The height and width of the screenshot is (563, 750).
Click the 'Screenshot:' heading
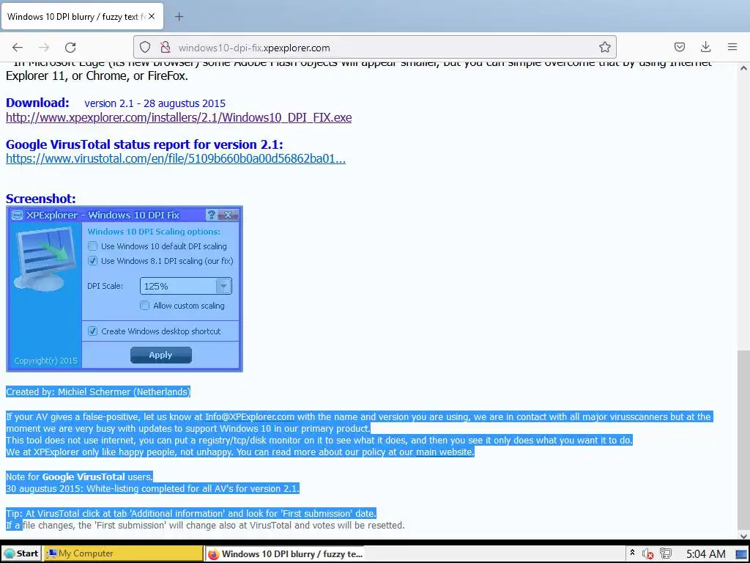pyautogui.click(x=41, y=198)
